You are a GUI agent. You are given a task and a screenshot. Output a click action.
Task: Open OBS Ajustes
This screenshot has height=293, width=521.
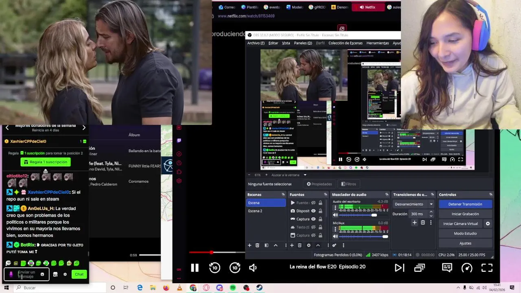click(465, 243)
